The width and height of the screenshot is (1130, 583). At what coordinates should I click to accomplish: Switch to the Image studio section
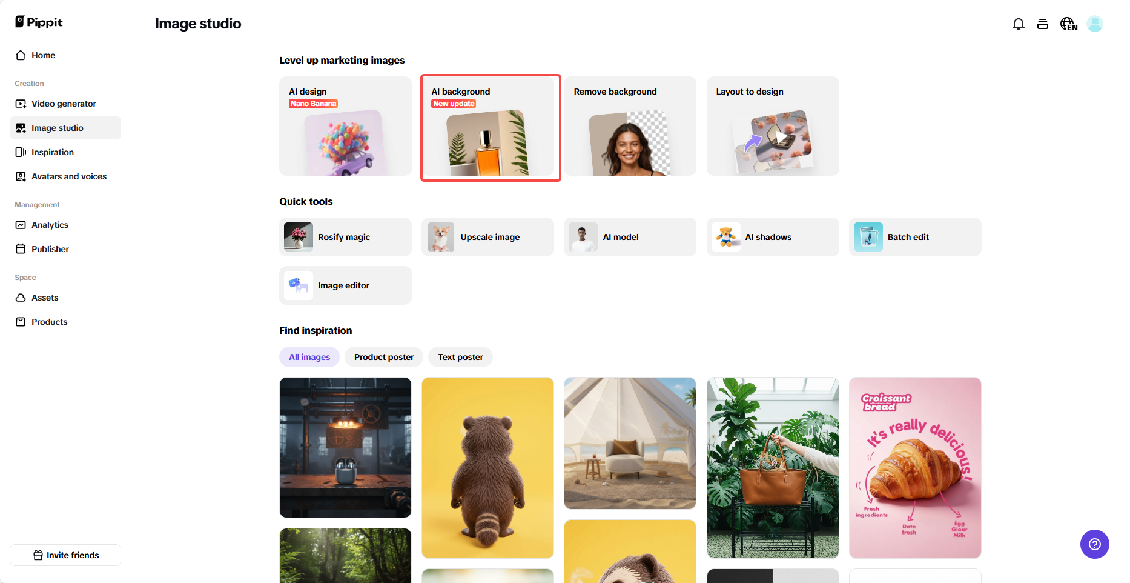57,128
